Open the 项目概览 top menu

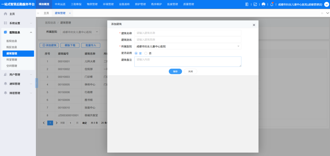pyautogui.click(x=44, y=4)
